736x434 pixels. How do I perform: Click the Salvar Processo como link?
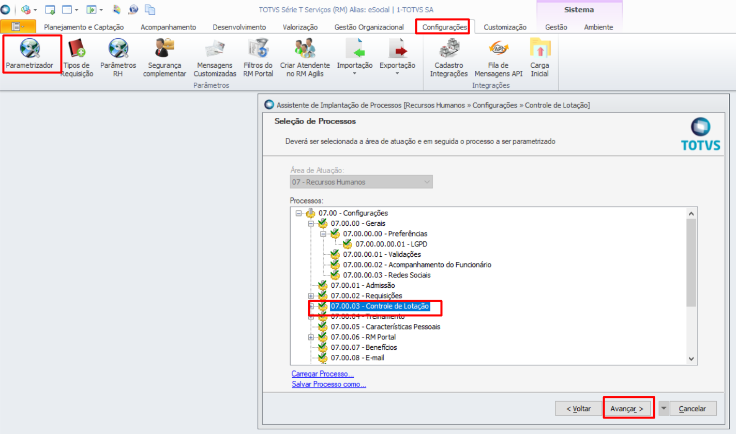click(x=329, y=384)
